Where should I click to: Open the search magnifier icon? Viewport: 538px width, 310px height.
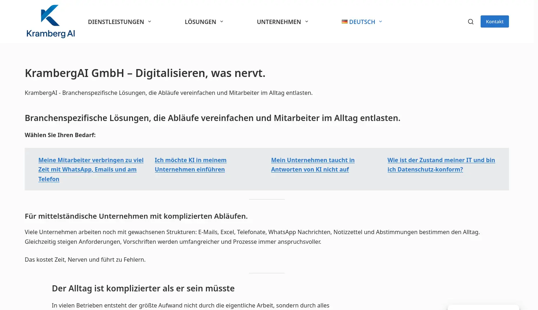pyautogui.click(x=471, y=22)
